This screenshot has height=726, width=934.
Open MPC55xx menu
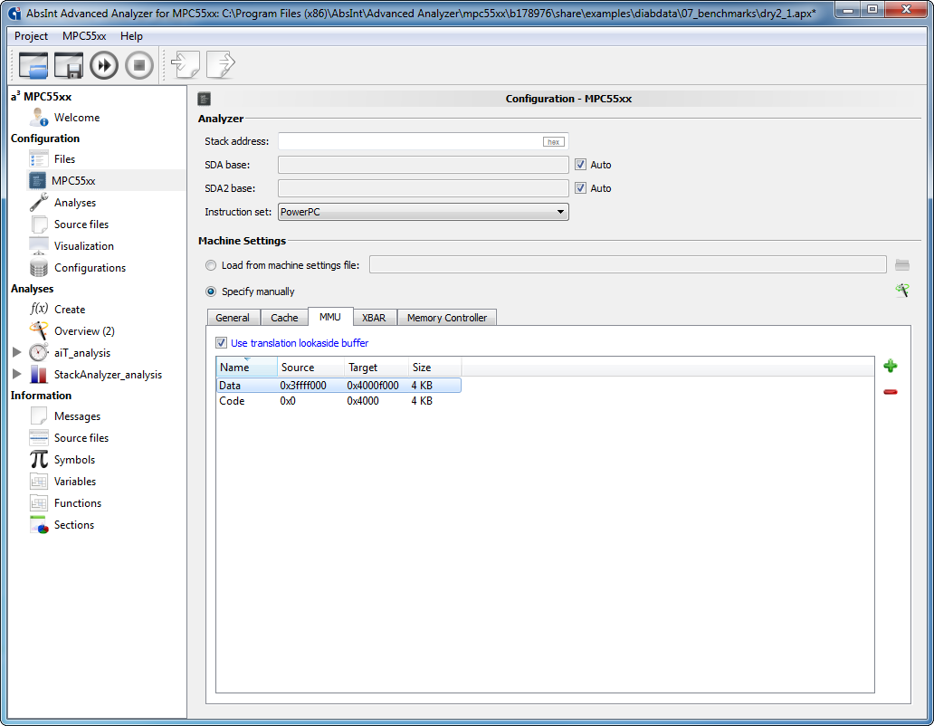(x=84, y=35)
